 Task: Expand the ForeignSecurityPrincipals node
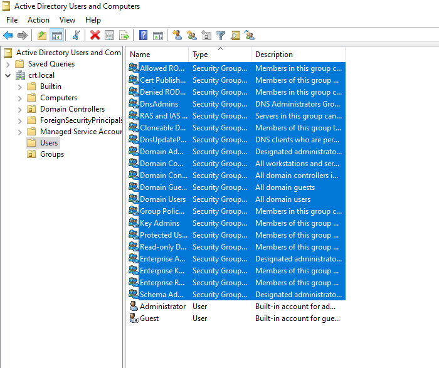click(19, 121)
